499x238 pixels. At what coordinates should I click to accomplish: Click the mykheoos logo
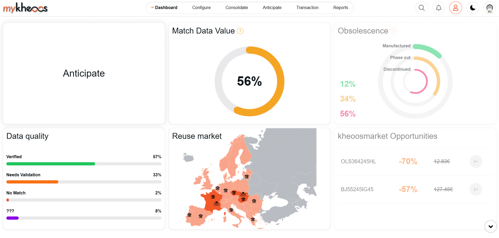click(25, 8)
